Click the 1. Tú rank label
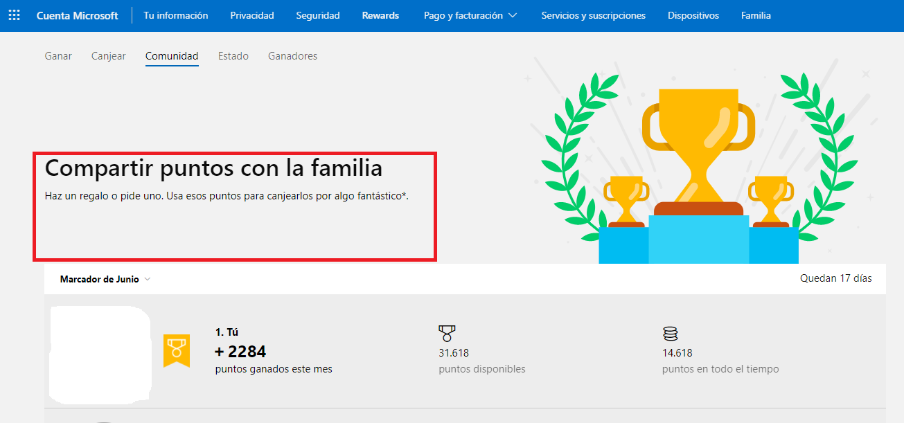The height and width of the screenshot is (423, 904). 227,332
